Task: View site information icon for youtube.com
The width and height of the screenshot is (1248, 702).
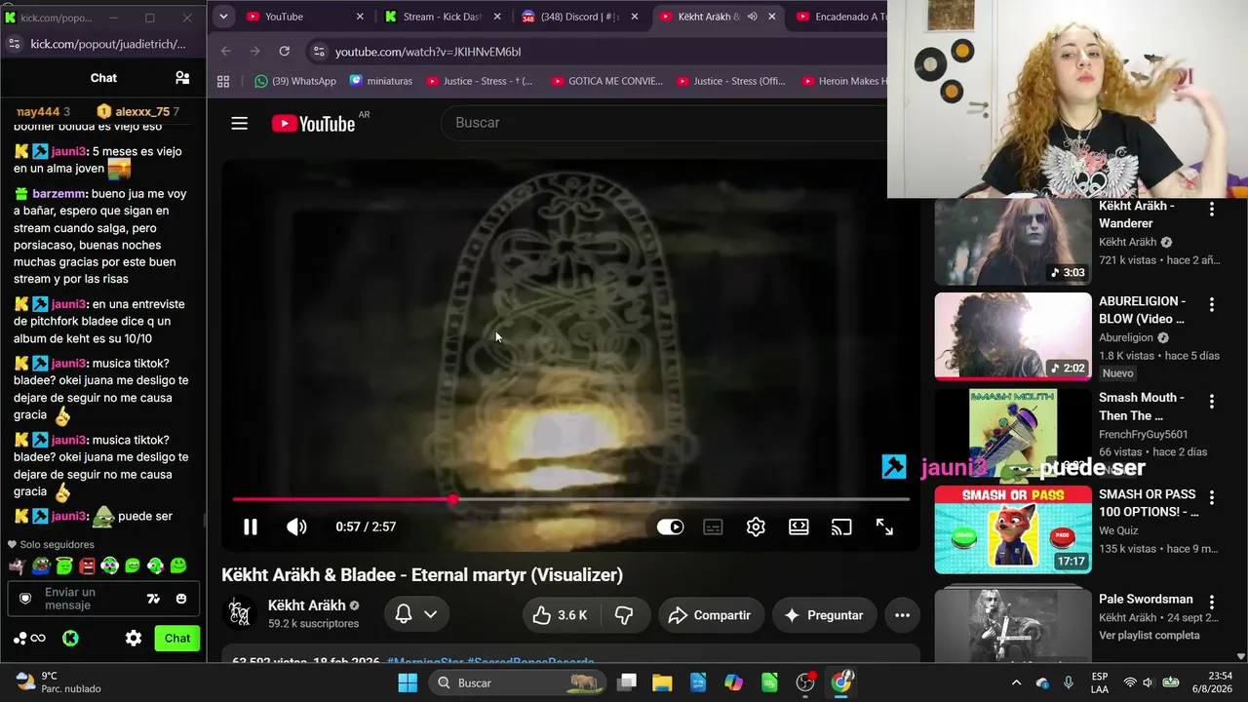Action: pyautogui.click(x=318, y=52)
